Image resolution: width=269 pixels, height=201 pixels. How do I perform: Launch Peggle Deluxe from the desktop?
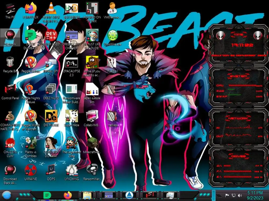pyautogui.click(x=30, y=64)
